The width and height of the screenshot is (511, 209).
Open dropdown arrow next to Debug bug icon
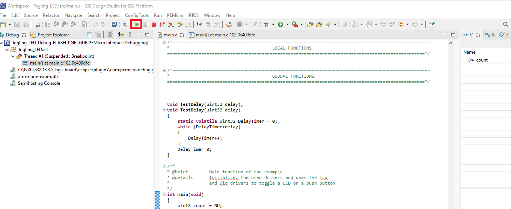273,24
